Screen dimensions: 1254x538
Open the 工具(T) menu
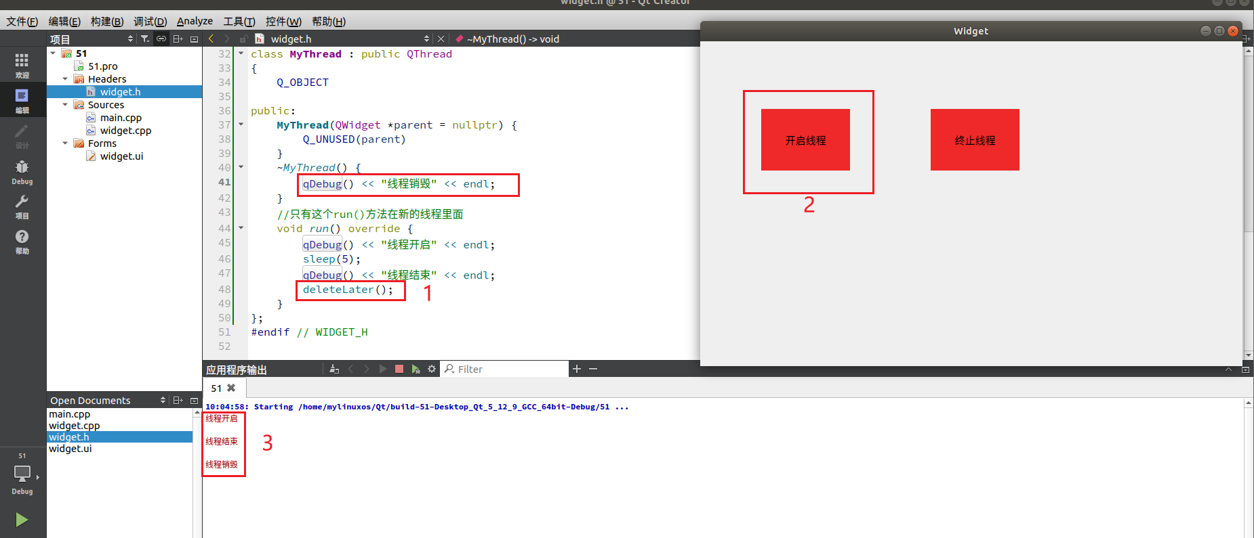tap(239, 22)
